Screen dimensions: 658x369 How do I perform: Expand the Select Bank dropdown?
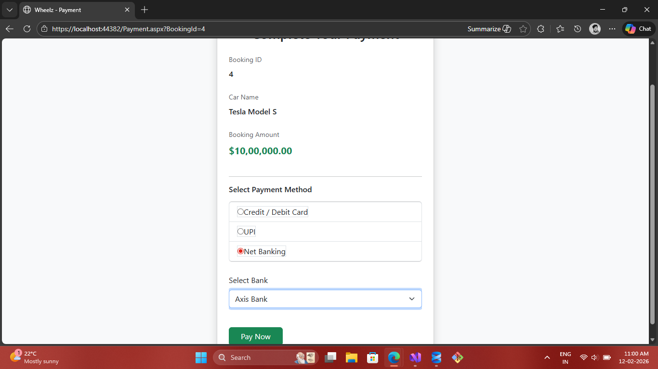pyautogui.click(x=325, y=299)
